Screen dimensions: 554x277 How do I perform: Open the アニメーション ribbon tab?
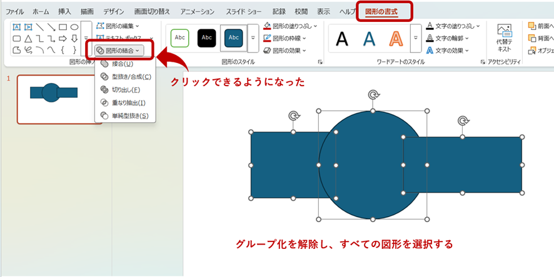[197, 12]
